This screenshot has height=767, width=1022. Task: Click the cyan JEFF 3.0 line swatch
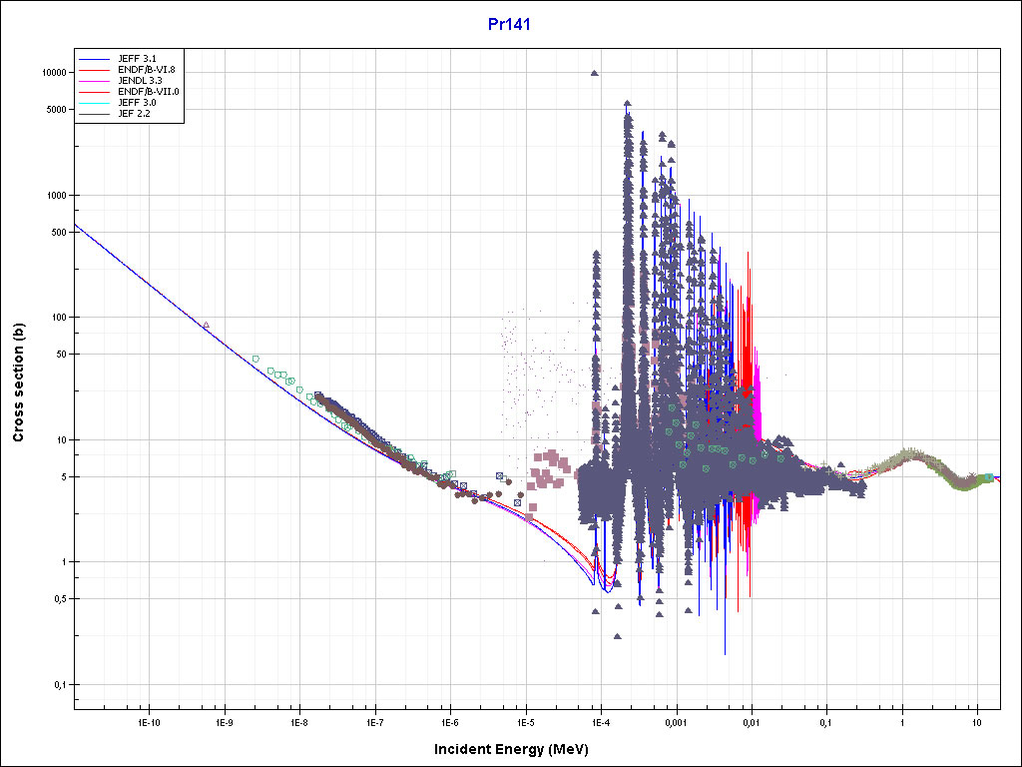coord(96,103)
